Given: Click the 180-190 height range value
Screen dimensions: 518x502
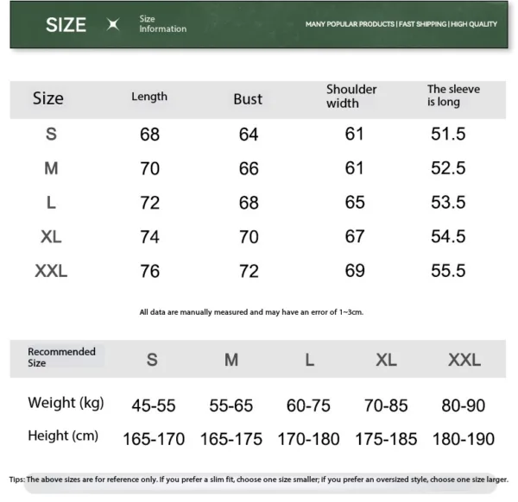Looking at the screenshot, I should click(464, 439).
